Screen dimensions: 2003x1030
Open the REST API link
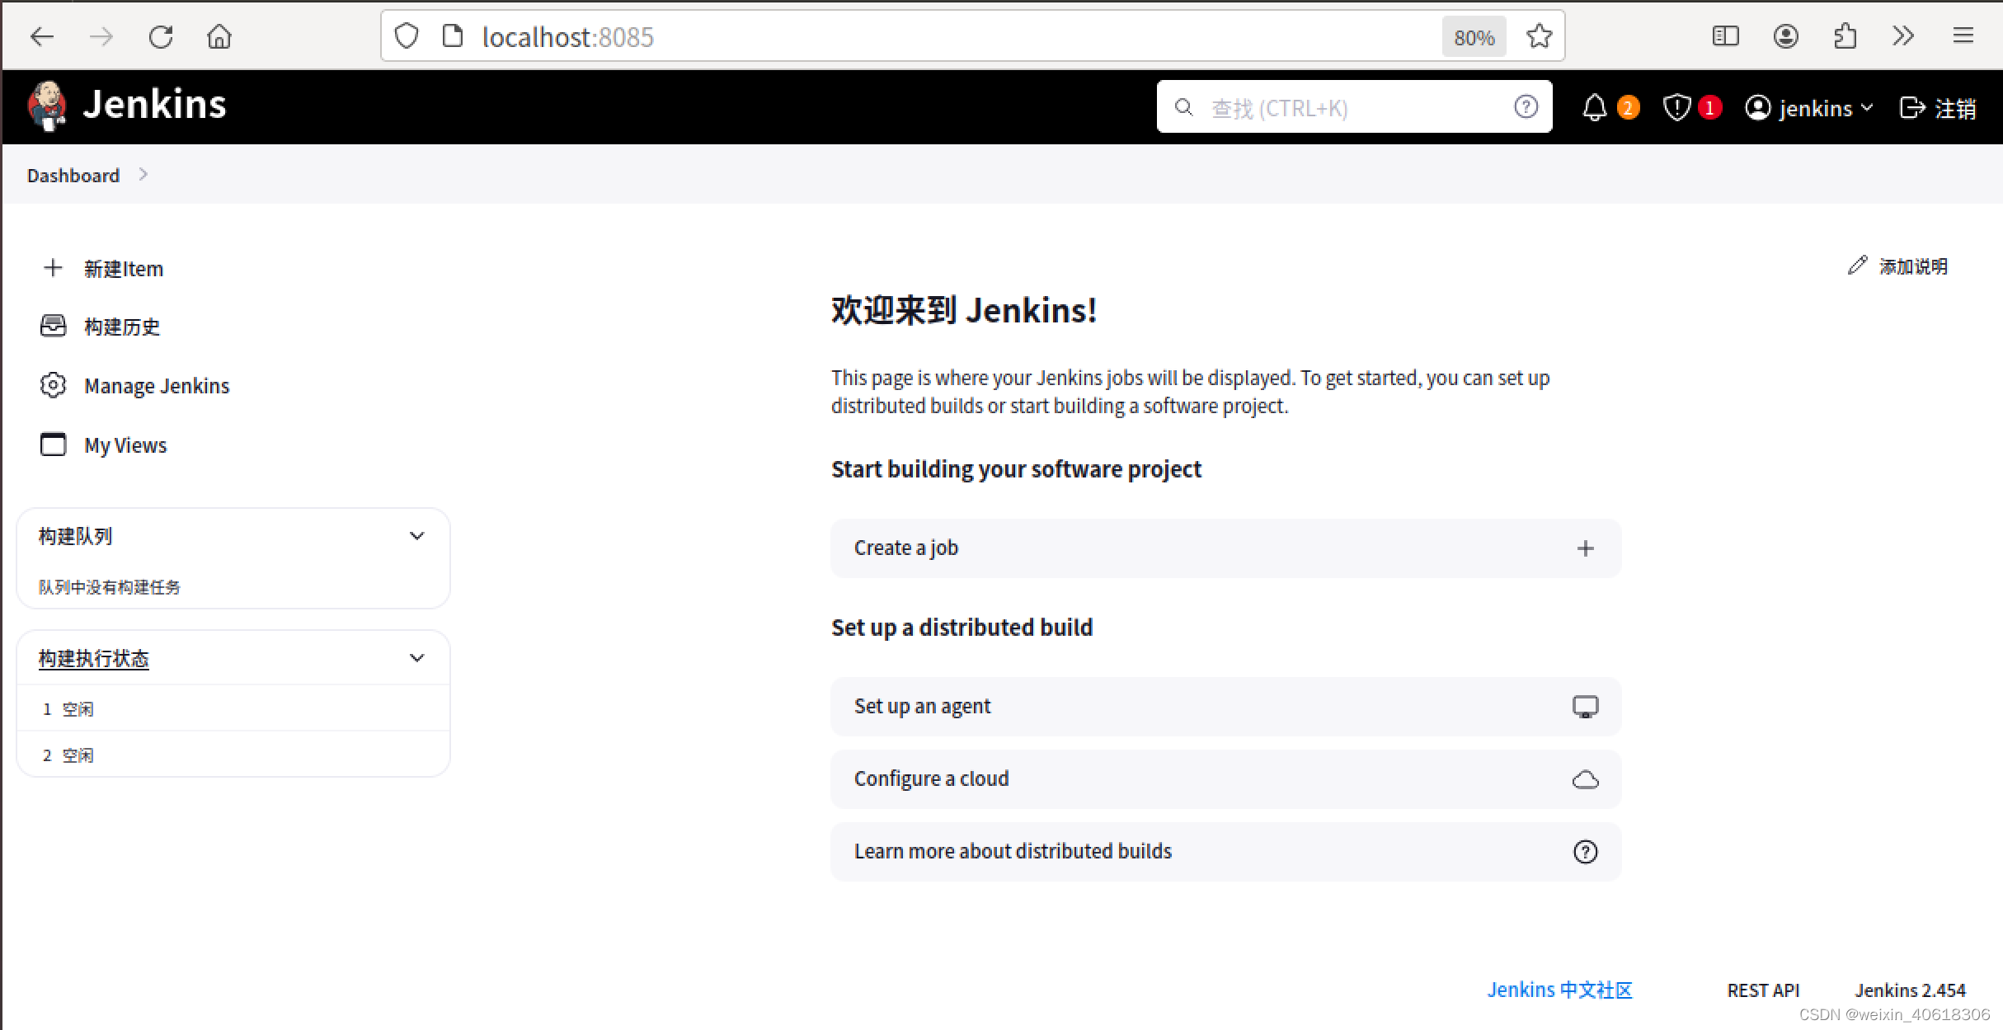tap(1763, 990)
